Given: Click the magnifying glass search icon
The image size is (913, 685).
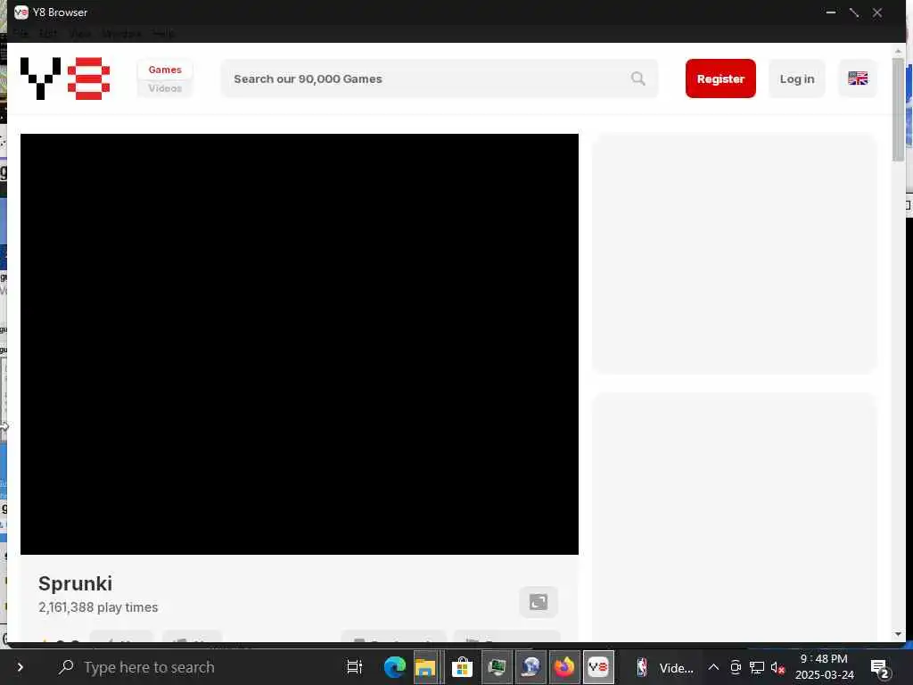Looking at the screenshot, I should pos(638,78).
